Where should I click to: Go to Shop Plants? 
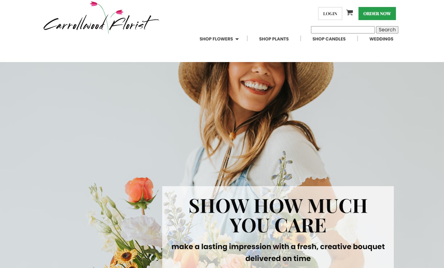274,39
